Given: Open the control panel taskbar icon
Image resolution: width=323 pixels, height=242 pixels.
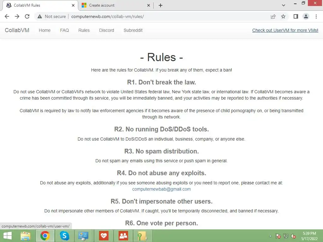Looking at the screenshot, I should (83, 236).
